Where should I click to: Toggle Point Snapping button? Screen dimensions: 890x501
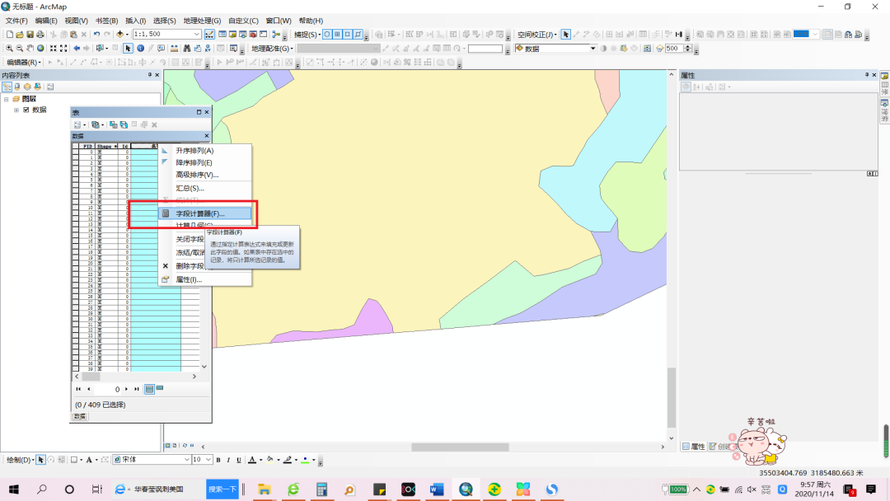pyautogui.click(x=327, y=35)
